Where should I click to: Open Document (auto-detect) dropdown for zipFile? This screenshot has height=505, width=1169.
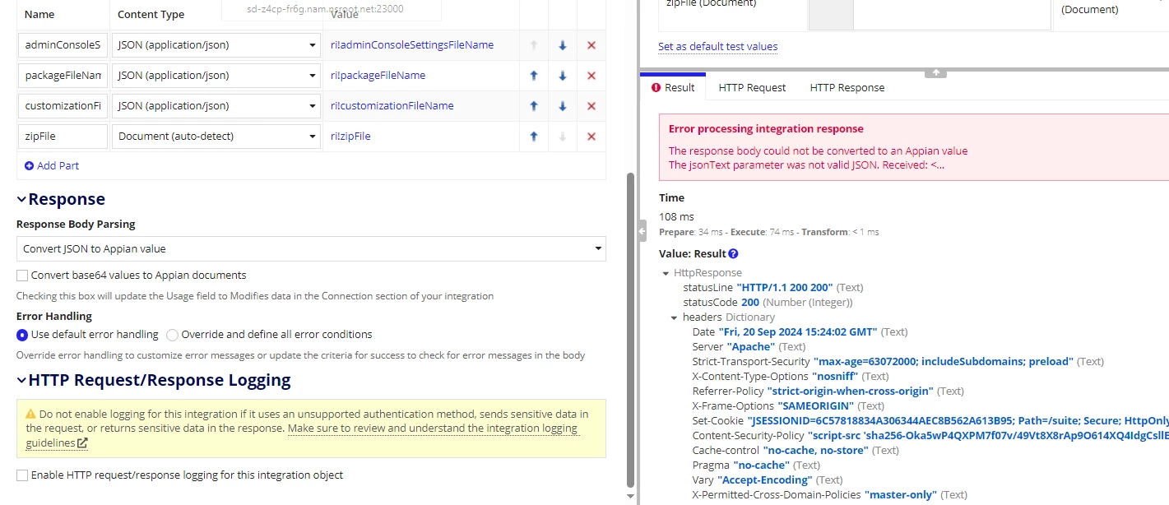point(216,137)
